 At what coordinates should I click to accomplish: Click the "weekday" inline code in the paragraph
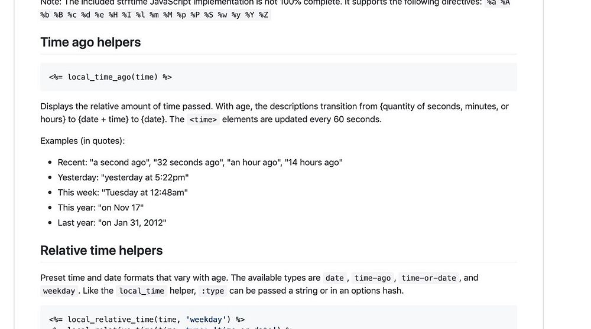pyautogui.click(x=59, y=291)
